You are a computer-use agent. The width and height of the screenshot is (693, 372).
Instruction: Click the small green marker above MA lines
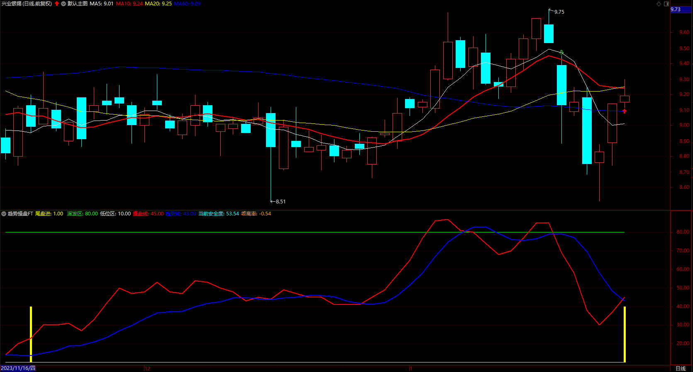[x=561, y=52]
